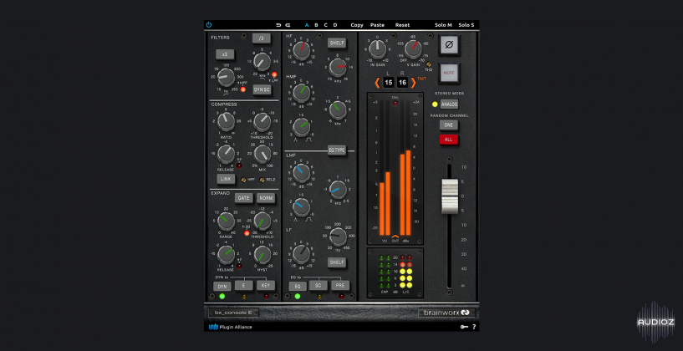683x351 pixels.
Task: Enable Solo M
Action: click(x=443, y=25)
